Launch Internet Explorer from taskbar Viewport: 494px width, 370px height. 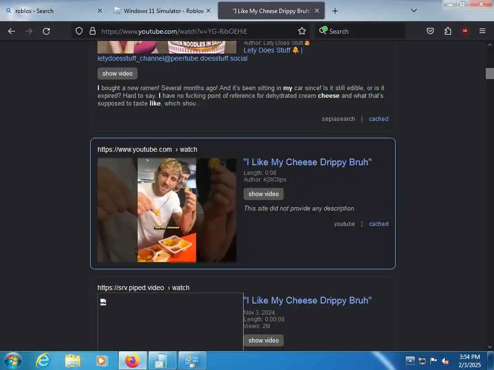[x=43, y=360]
